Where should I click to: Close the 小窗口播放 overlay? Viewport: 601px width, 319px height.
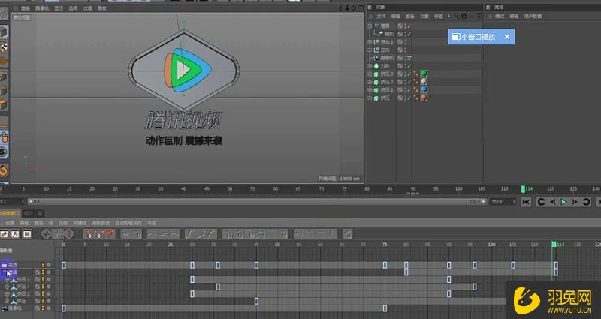tap(506, 37)
